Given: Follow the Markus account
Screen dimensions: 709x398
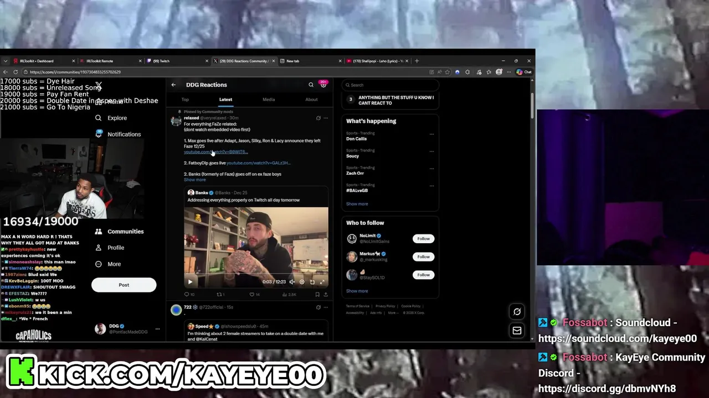Looking at the screenshot, I should tap(423, 256).
